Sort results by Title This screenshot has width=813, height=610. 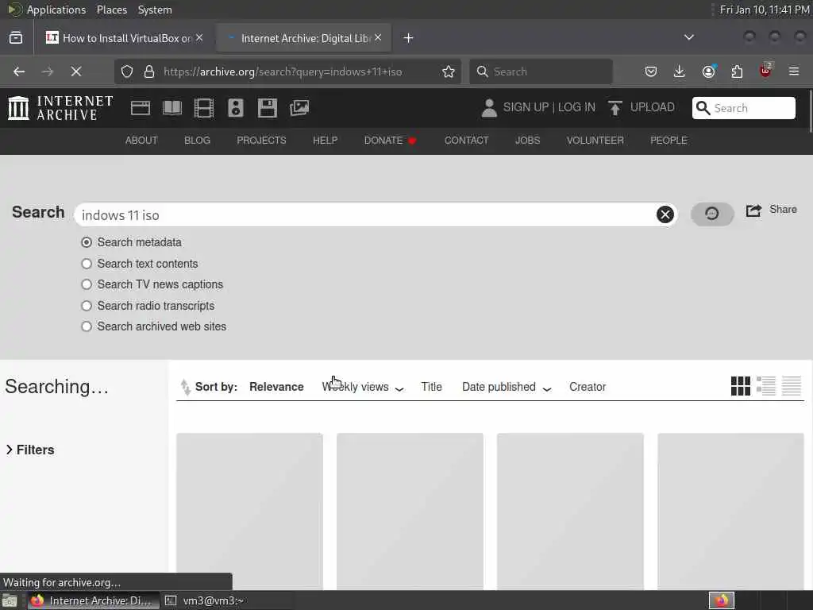[x=431, y=387]
